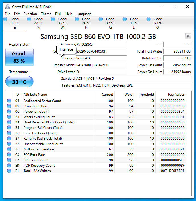Click the Samsung SSD 860 EVO 1TB title
196x201 pixels.
click(98, 37)
